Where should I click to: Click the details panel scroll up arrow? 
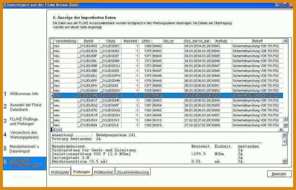(284, 135)
